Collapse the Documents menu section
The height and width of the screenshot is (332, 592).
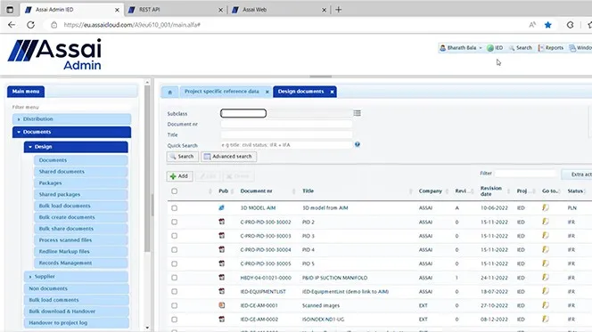coord(71,132)
